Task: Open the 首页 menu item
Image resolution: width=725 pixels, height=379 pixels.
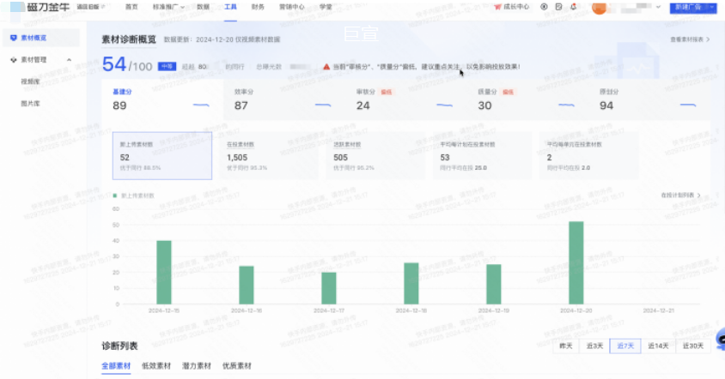Action: (131, 7)
